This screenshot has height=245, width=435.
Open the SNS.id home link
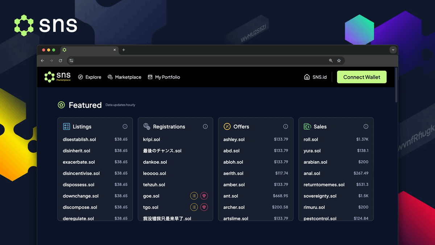click(x=315, y=77)
